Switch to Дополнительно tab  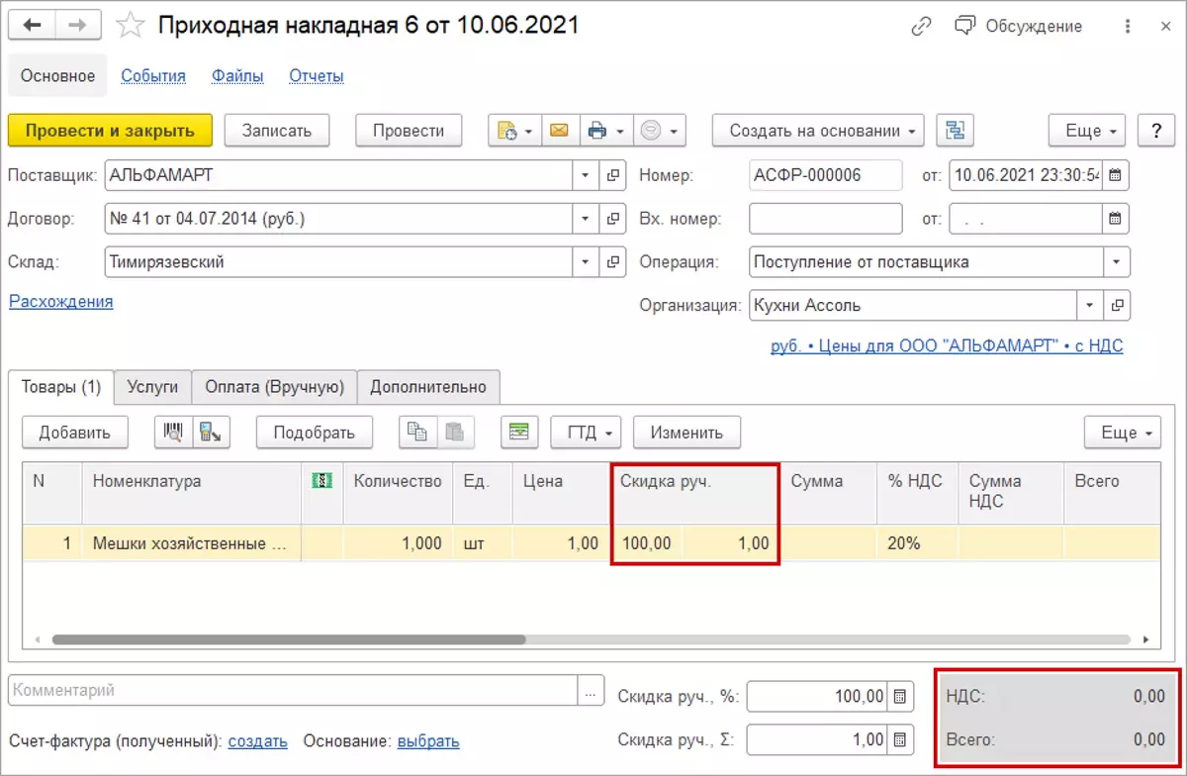click(x=428, y=387)
